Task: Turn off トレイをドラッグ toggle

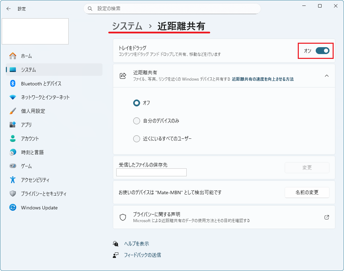Action: tap(322, 51)
